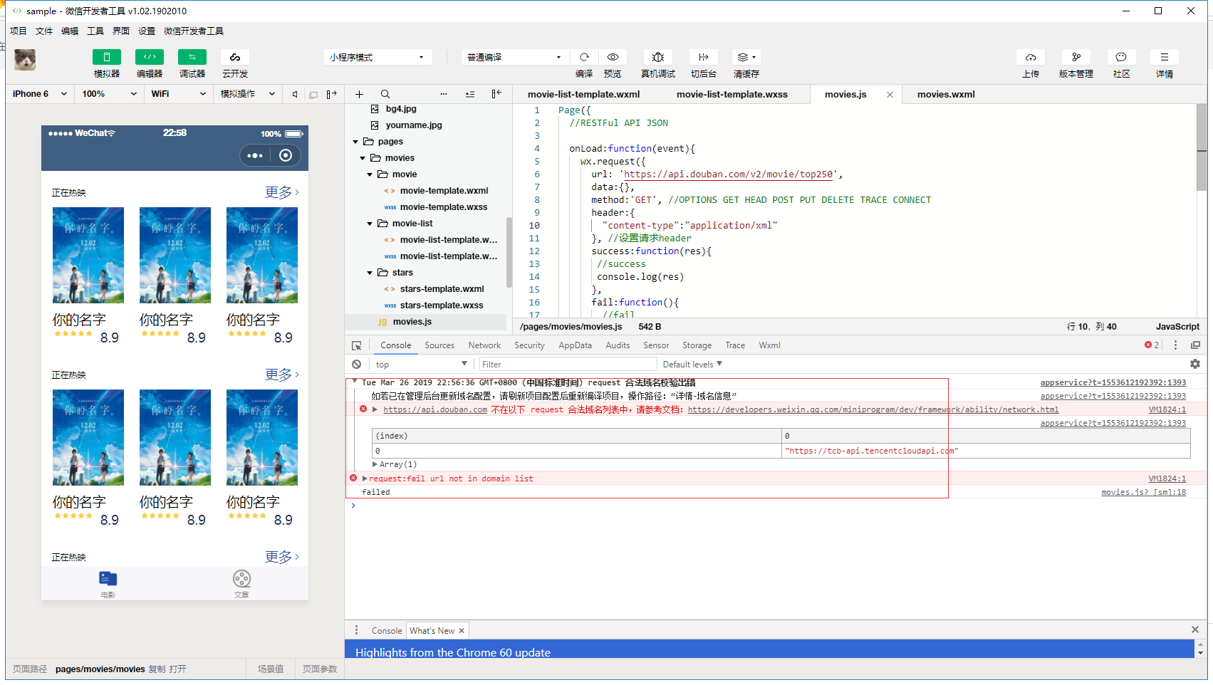Toggle simulator sound mute icon

pos(295,94)
